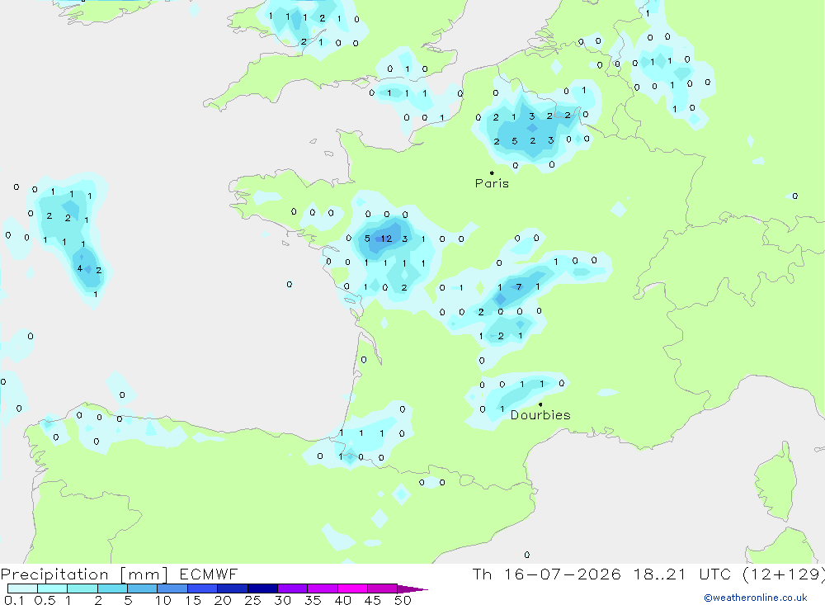The width and height of the screenshot is (825, 605).
Task: Pick the 0.5–1 mm legend color swatch
Action: [52, 588]
